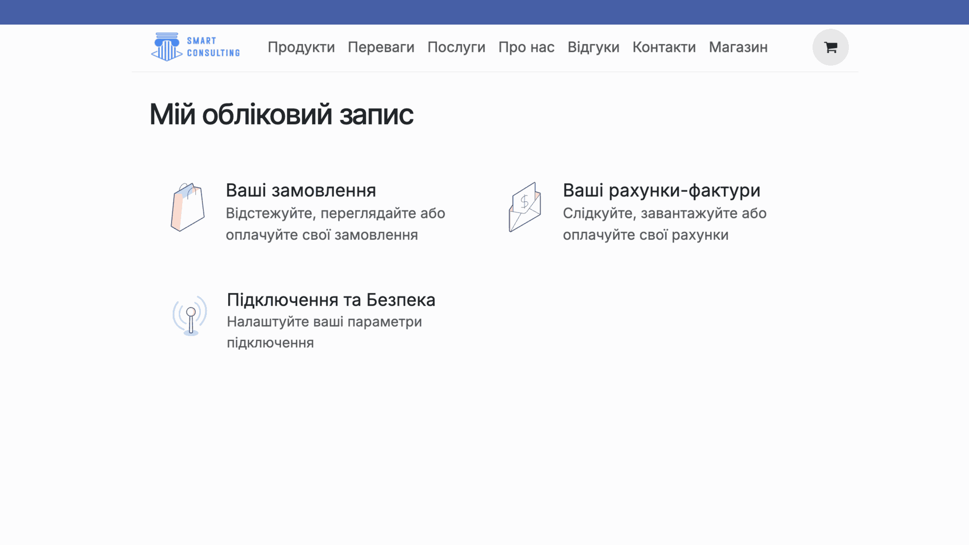Click the Smart Consulting logo

195,47
